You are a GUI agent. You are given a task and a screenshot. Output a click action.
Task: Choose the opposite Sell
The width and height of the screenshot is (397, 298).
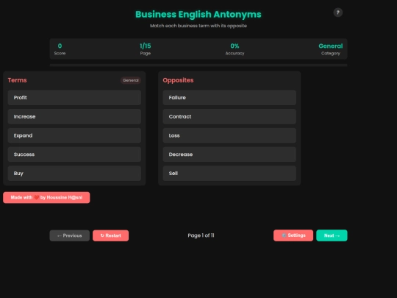[229, 174]
